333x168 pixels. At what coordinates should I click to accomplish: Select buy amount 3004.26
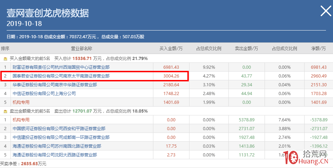[x=171, y=76]
